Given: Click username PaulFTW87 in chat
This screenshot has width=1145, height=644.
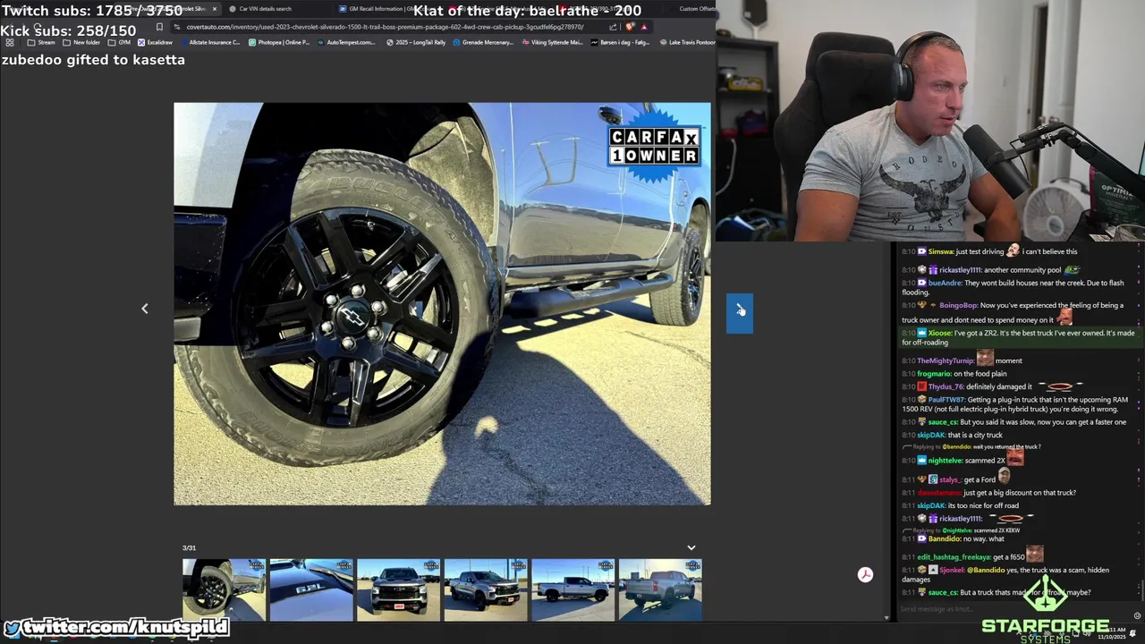Looking at the screenshot, I should tap(946, 400).
